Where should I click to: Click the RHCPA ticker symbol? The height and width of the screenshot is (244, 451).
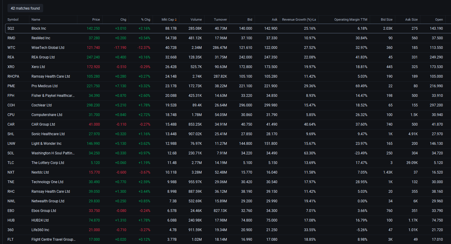(x=13, y=76)
